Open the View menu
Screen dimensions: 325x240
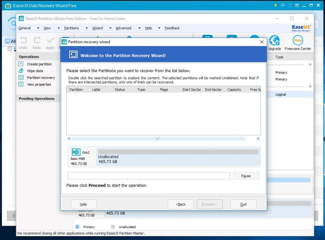47,28
